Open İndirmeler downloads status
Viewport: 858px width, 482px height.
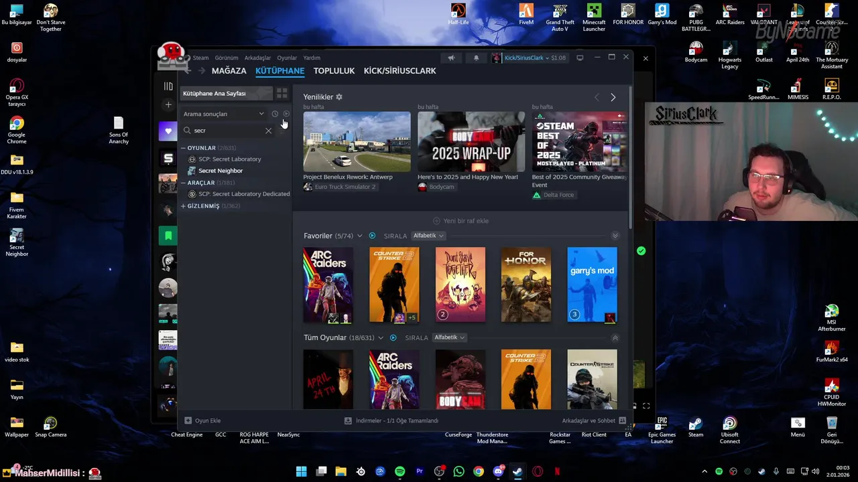click(x=391, y=420)
